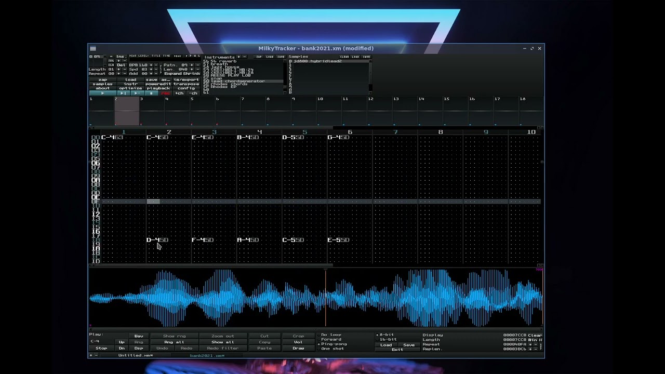Remove a channel with the -ch icon
Viewport: 665px width, 374px height.
point(193,93)
